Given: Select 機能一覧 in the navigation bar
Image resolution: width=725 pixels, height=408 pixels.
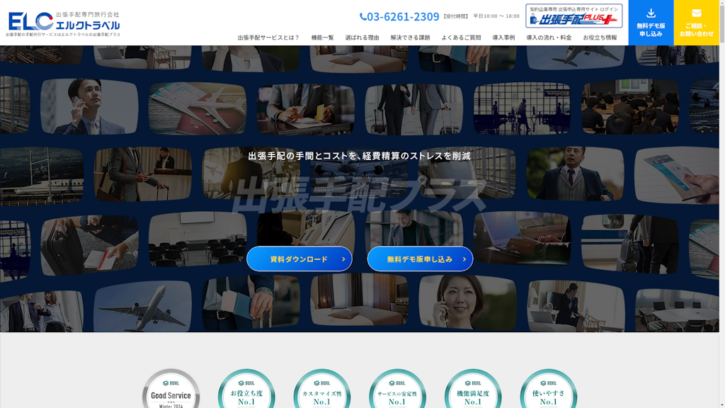Looking at the screenshot, I should (x=322, y=38).
